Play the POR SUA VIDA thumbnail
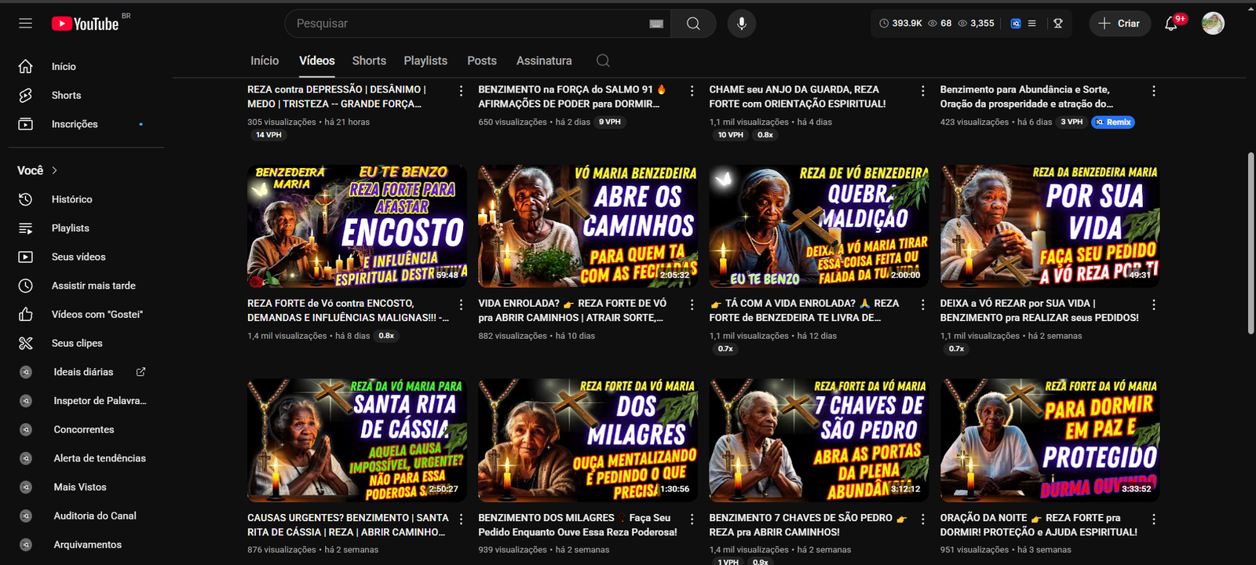This screenshot has width=1256, height=565. pyautogui.click(x=1050, y=226)
